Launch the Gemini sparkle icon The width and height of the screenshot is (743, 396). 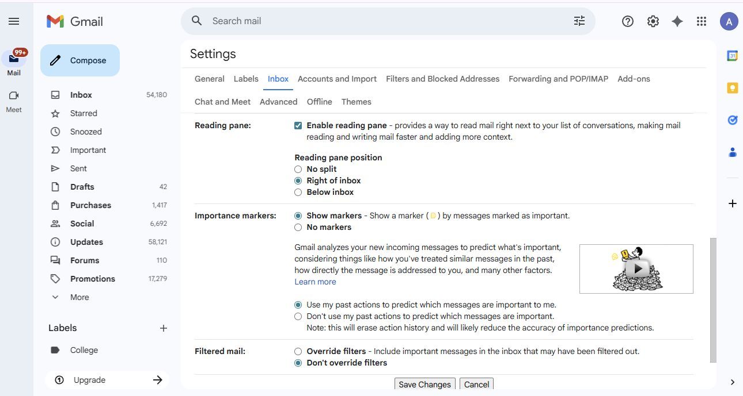click(x=677, y=21)
